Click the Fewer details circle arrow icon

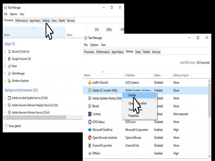[x=6, y=126]
